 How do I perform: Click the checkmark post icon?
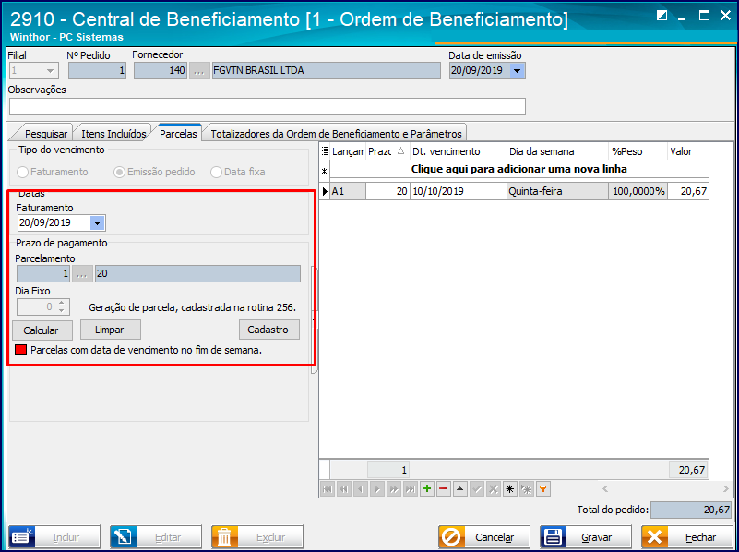477,489
